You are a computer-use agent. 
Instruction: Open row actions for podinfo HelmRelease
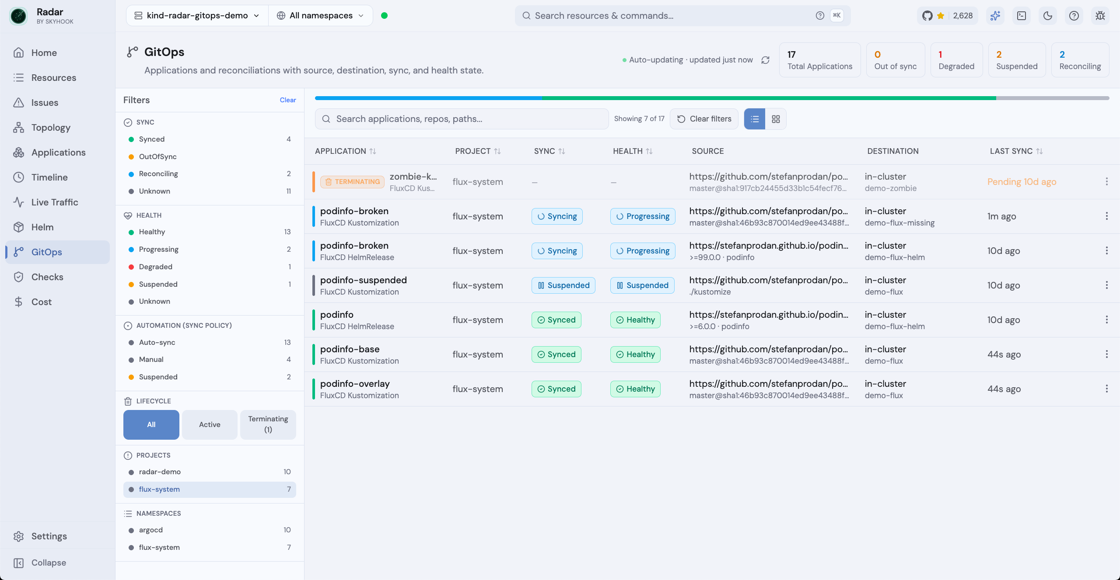coord(1107,320)
